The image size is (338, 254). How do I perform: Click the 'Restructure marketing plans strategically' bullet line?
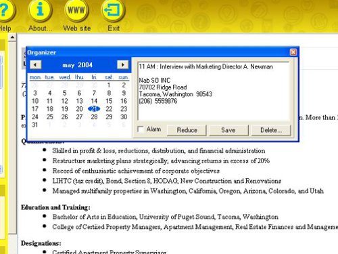pos(161,161)
